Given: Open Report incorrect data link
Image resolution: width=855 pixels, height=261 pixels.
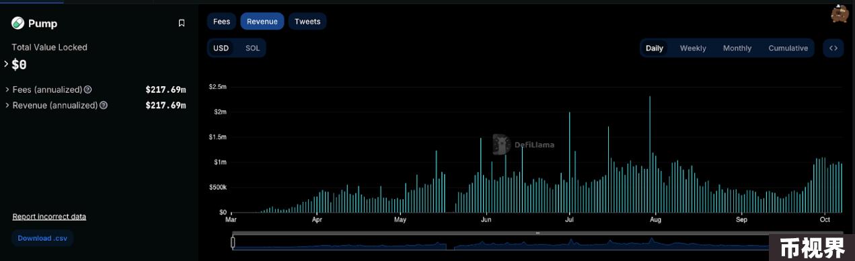Looking at the screenshot, I should point(49,217).
